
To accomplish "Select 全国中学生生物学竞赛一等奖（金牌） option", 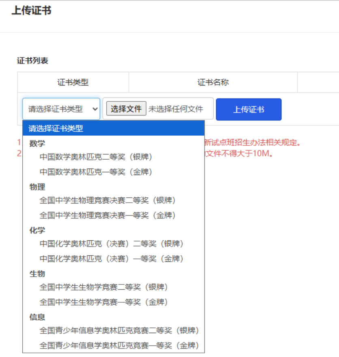I will click(x=103, y=302).
